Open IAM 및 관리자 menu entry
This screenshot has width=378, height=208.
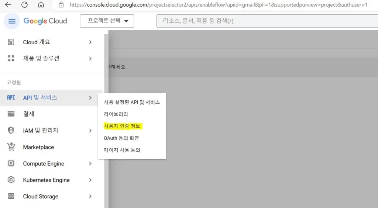(x=41, y=131)
